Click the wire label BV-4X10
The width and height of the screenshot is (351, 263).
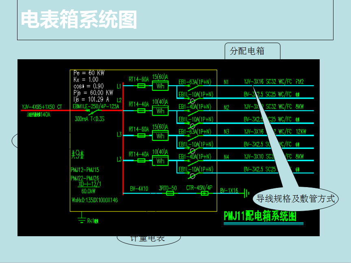[x=139, y=189]
